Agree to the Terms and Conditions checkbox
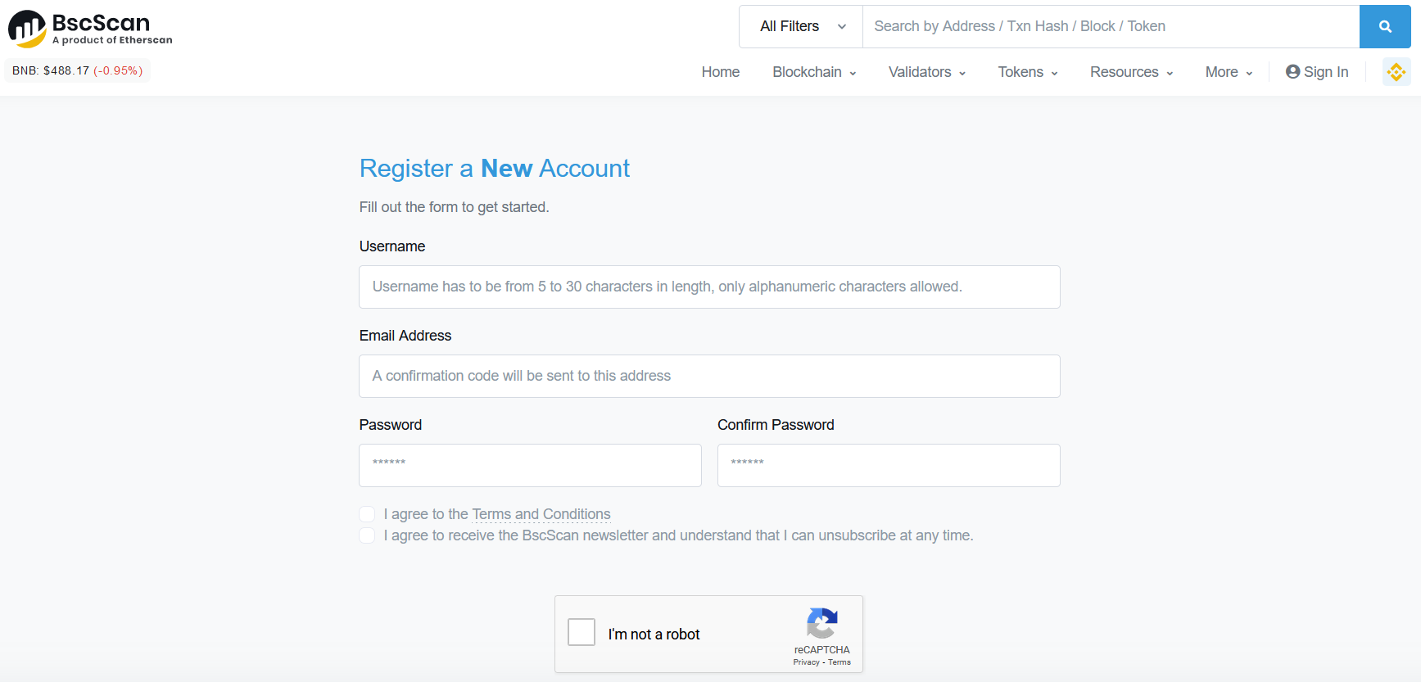 [x=367, y=514]
